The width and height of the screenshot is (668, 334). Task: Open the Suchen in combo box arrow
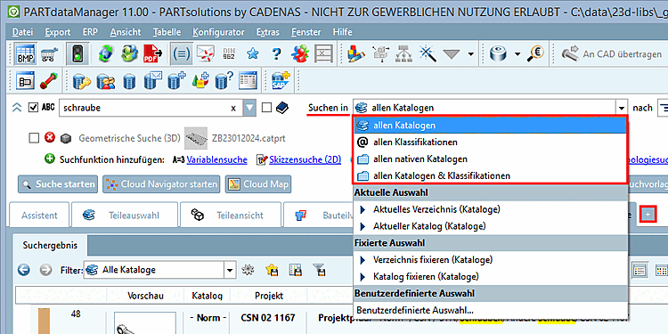[x=622, y=108]
